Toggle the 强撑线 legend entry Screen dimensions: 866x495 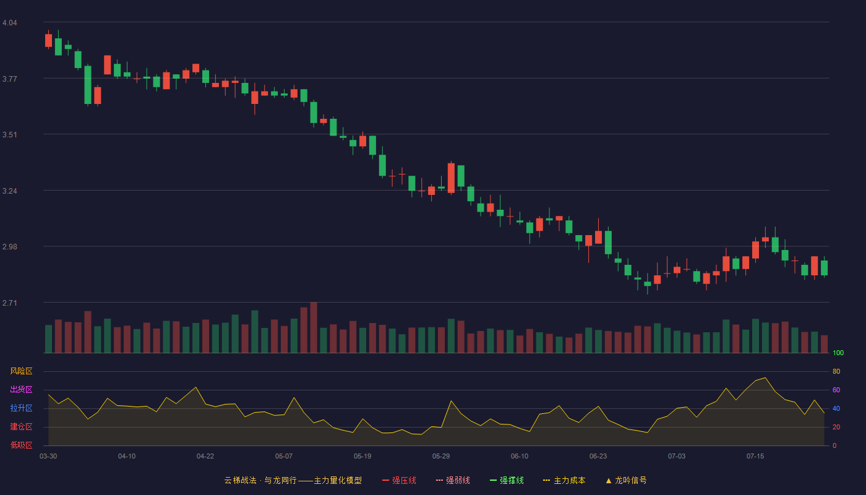507,480
